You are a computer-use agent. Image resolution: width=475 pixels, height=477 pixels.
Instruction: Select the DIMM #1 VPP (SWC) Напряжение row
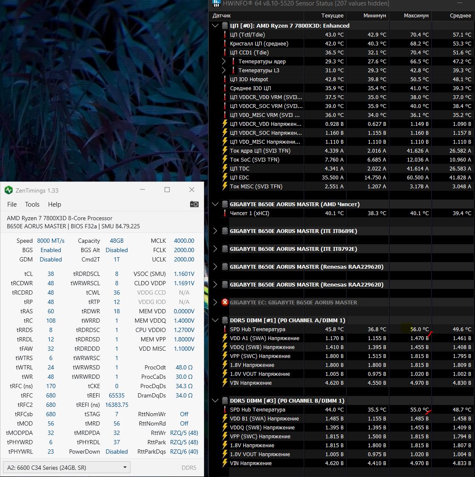342,356
